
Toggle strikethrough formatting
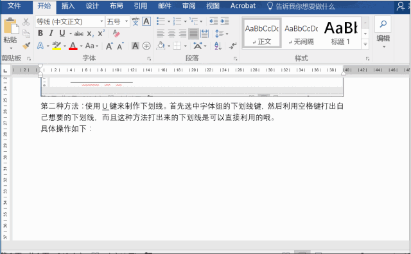tap(78, 33)
